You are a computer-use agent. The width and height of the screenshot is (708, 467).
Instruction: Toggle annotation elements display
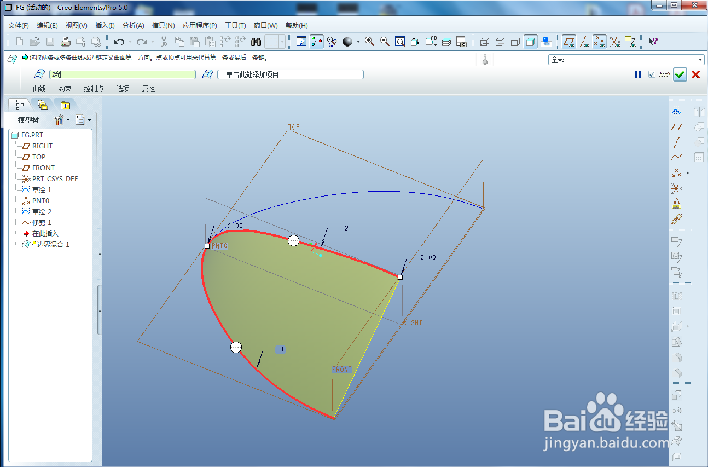click(630, 42)
